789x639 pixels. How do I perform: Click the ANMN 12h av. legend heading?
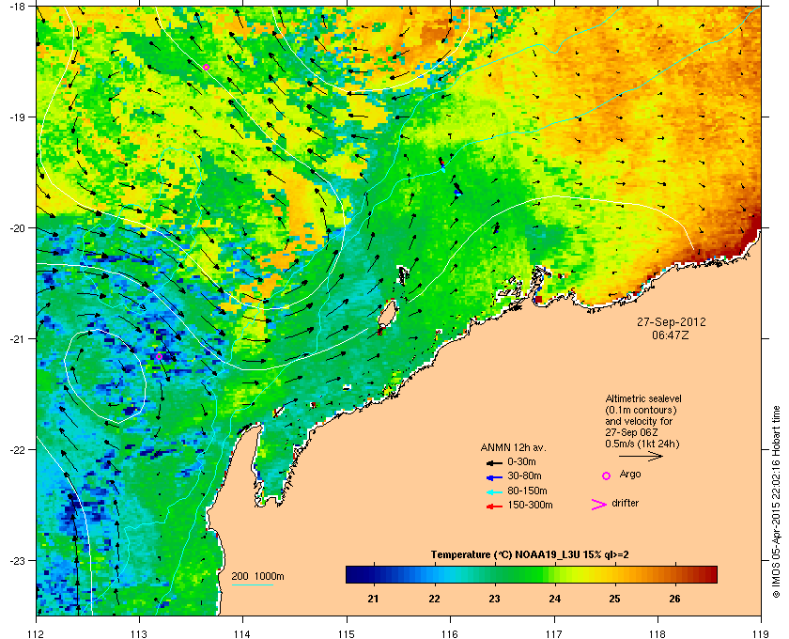tap(513, 447)
